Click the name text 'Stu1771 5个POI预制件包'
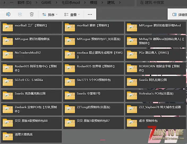Viewport: 187px width, 144px height. [x=94, y=80]
